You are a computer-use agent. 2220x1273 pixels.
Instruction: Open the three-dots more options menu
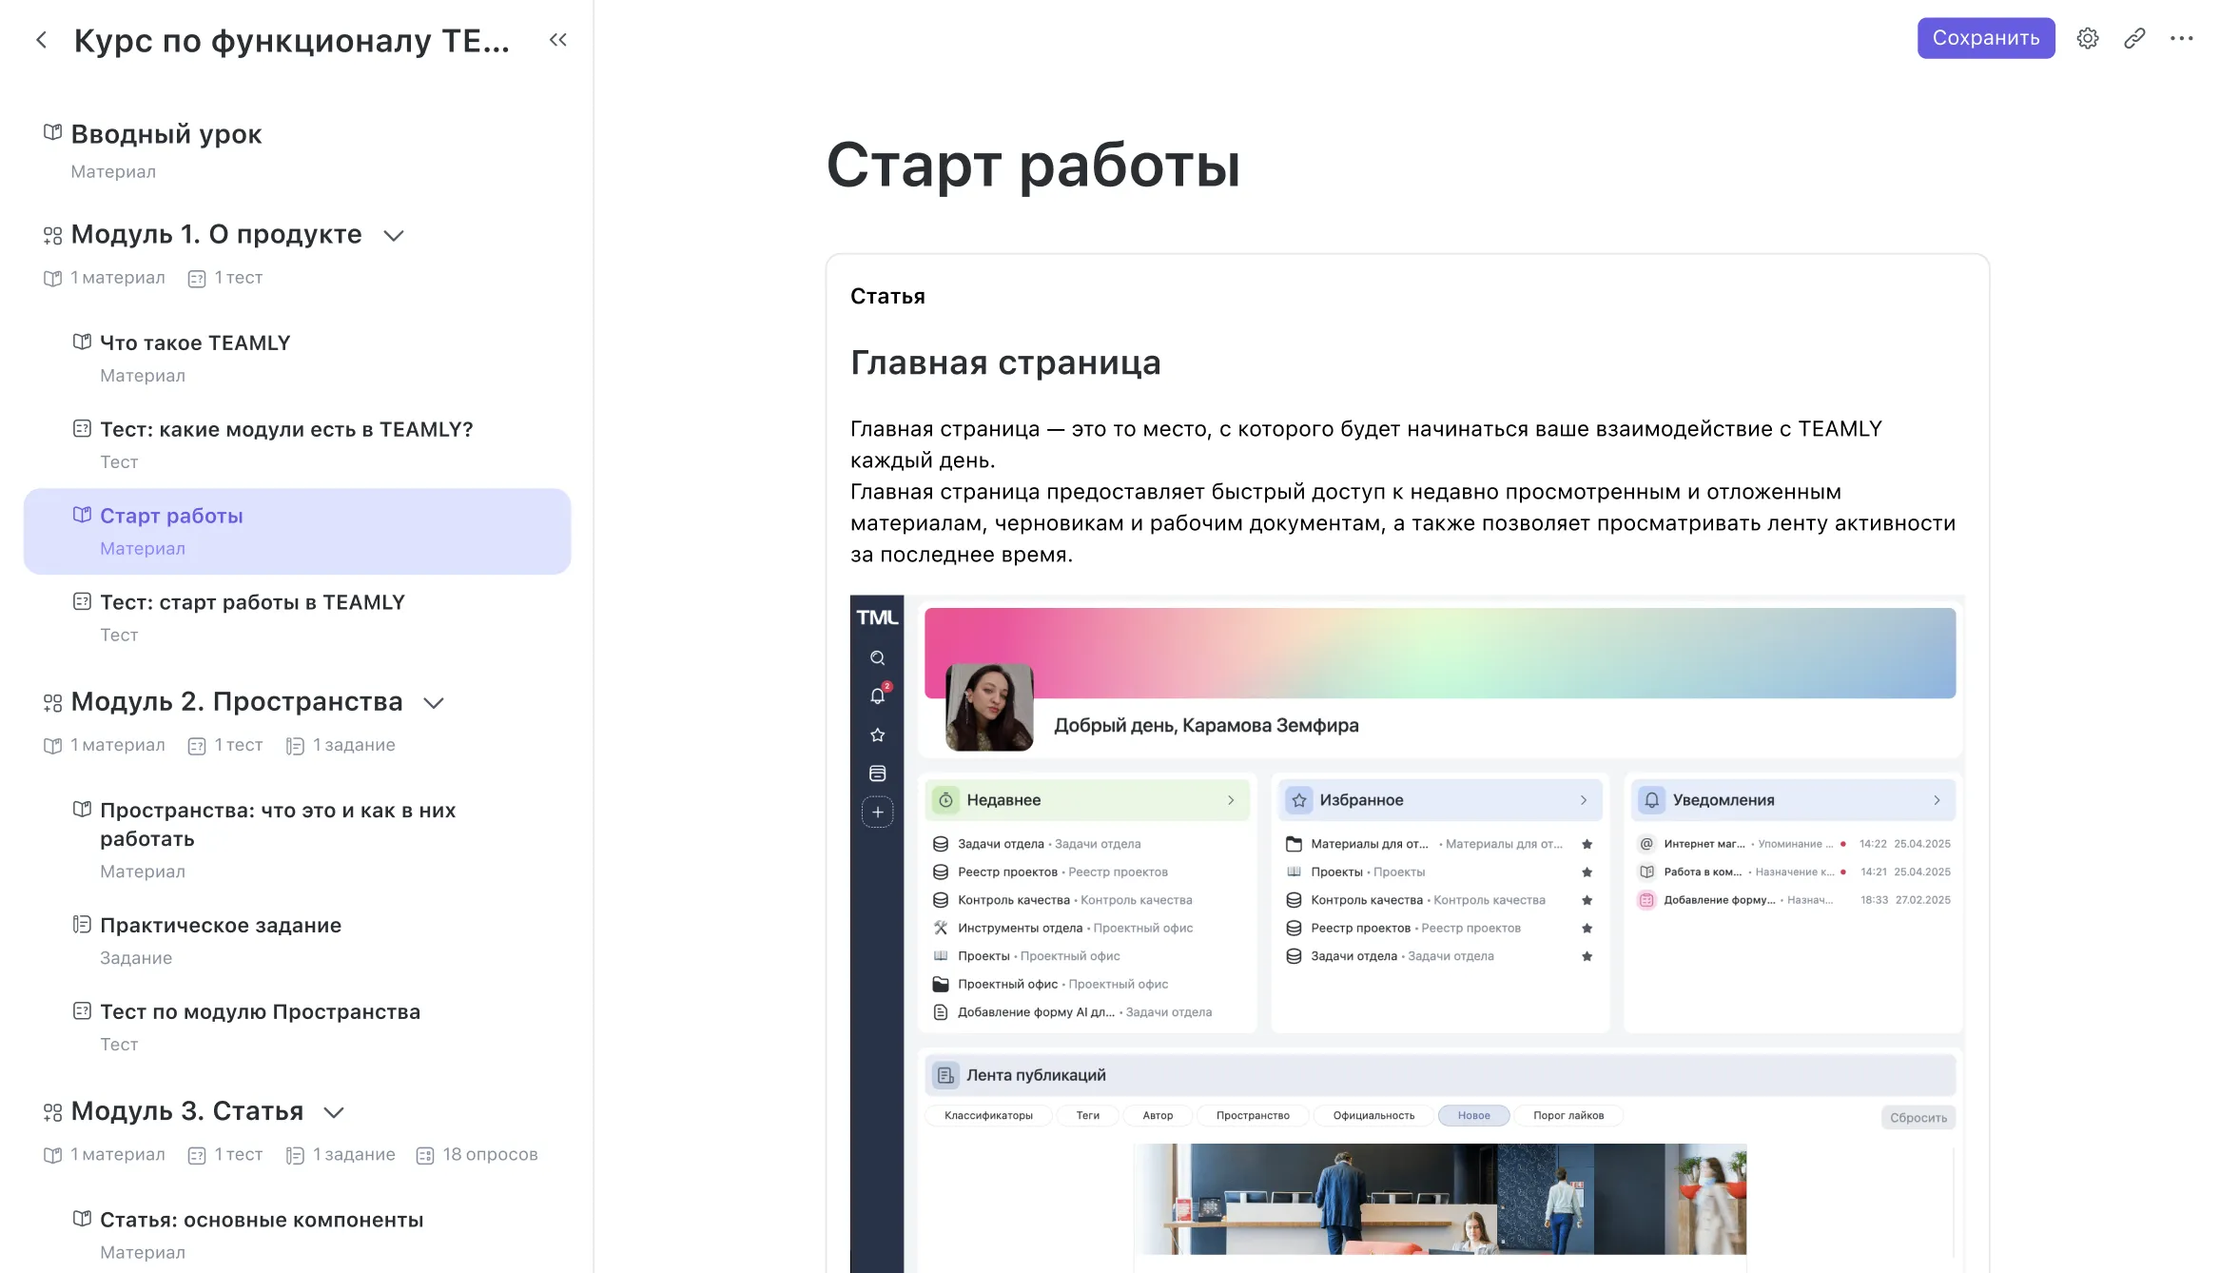tap(2181, 38)
